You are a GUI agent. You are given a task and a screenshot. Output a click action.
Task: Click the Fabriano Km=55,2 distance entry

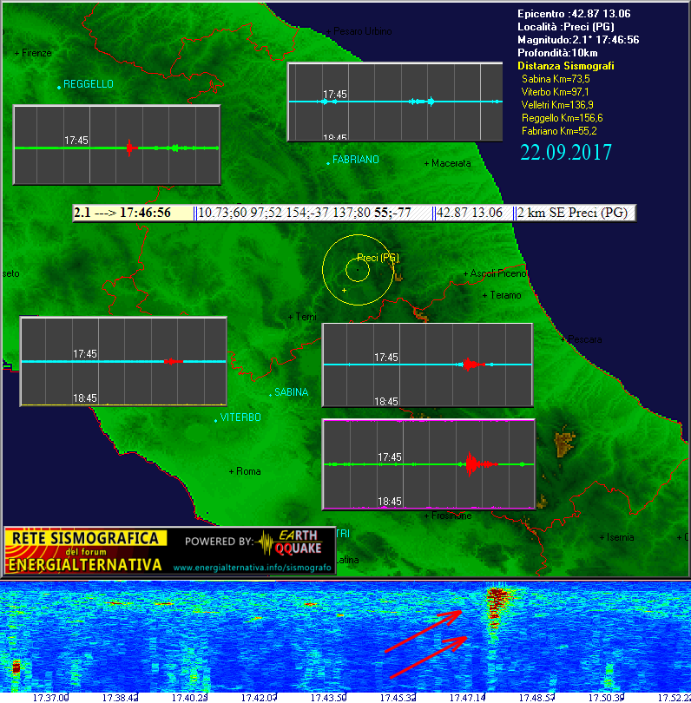point(559,131)
